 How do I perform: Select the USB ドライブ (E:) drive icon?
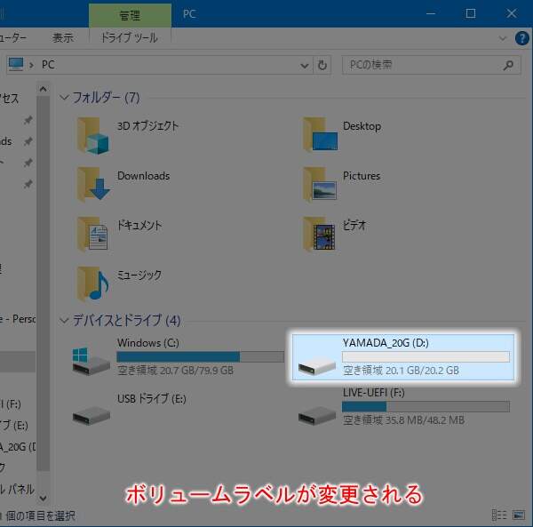pos(91,415)
